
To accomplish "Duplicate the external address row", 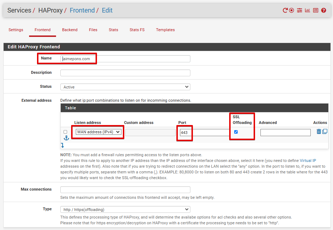I will point(325,131).
